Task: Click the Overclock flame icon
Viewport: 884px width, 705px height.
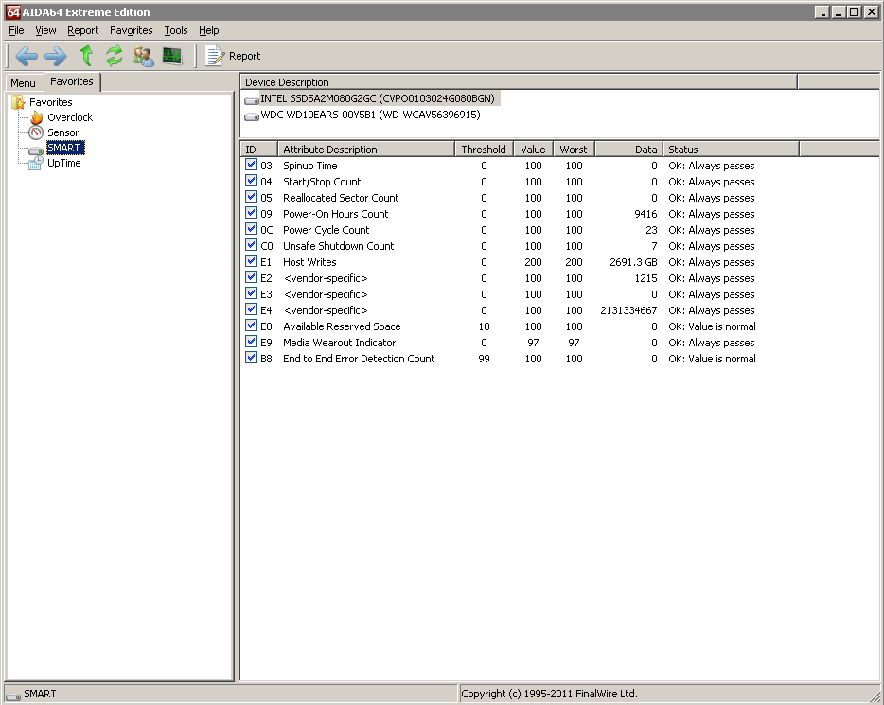Action: [x=37, y=117]
